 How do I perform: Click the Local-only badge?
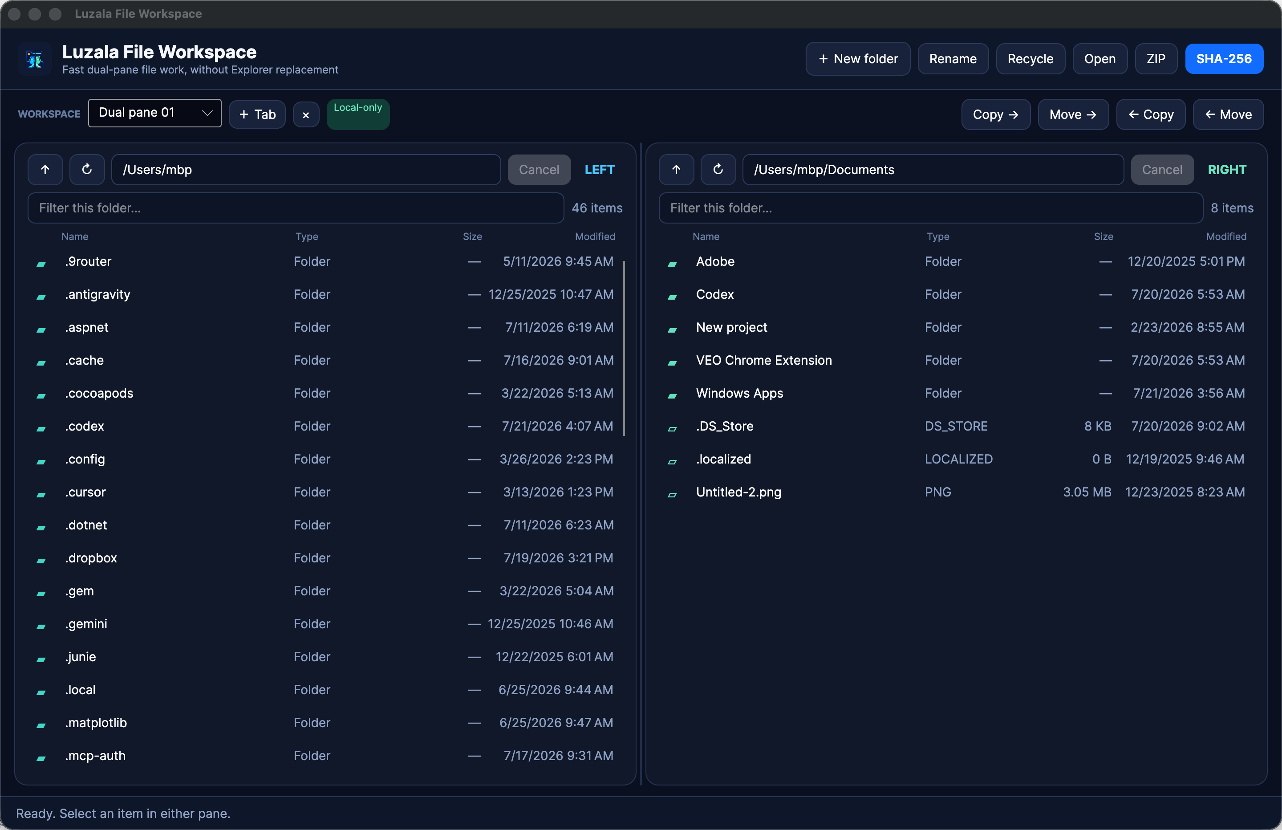coord(357,114)
